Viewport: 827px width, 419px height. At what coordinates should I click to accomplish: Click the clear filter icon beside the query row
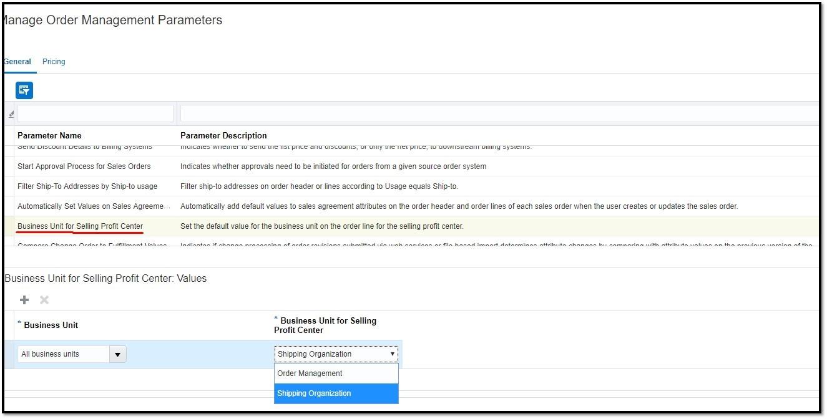click(10, 113)
